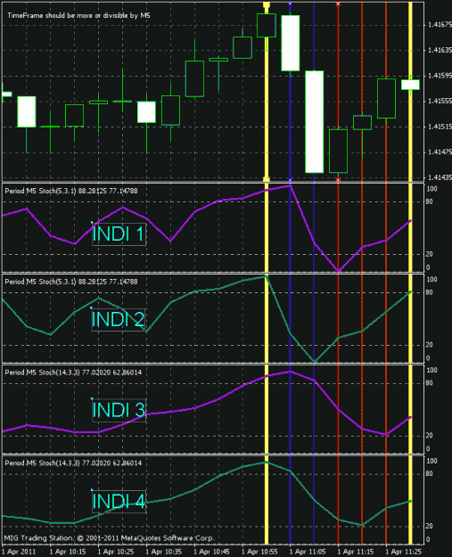This screenshot has width=452, height=557.
Task: Click the '1 Apr 10:15' time label
Action: point(68,552)
